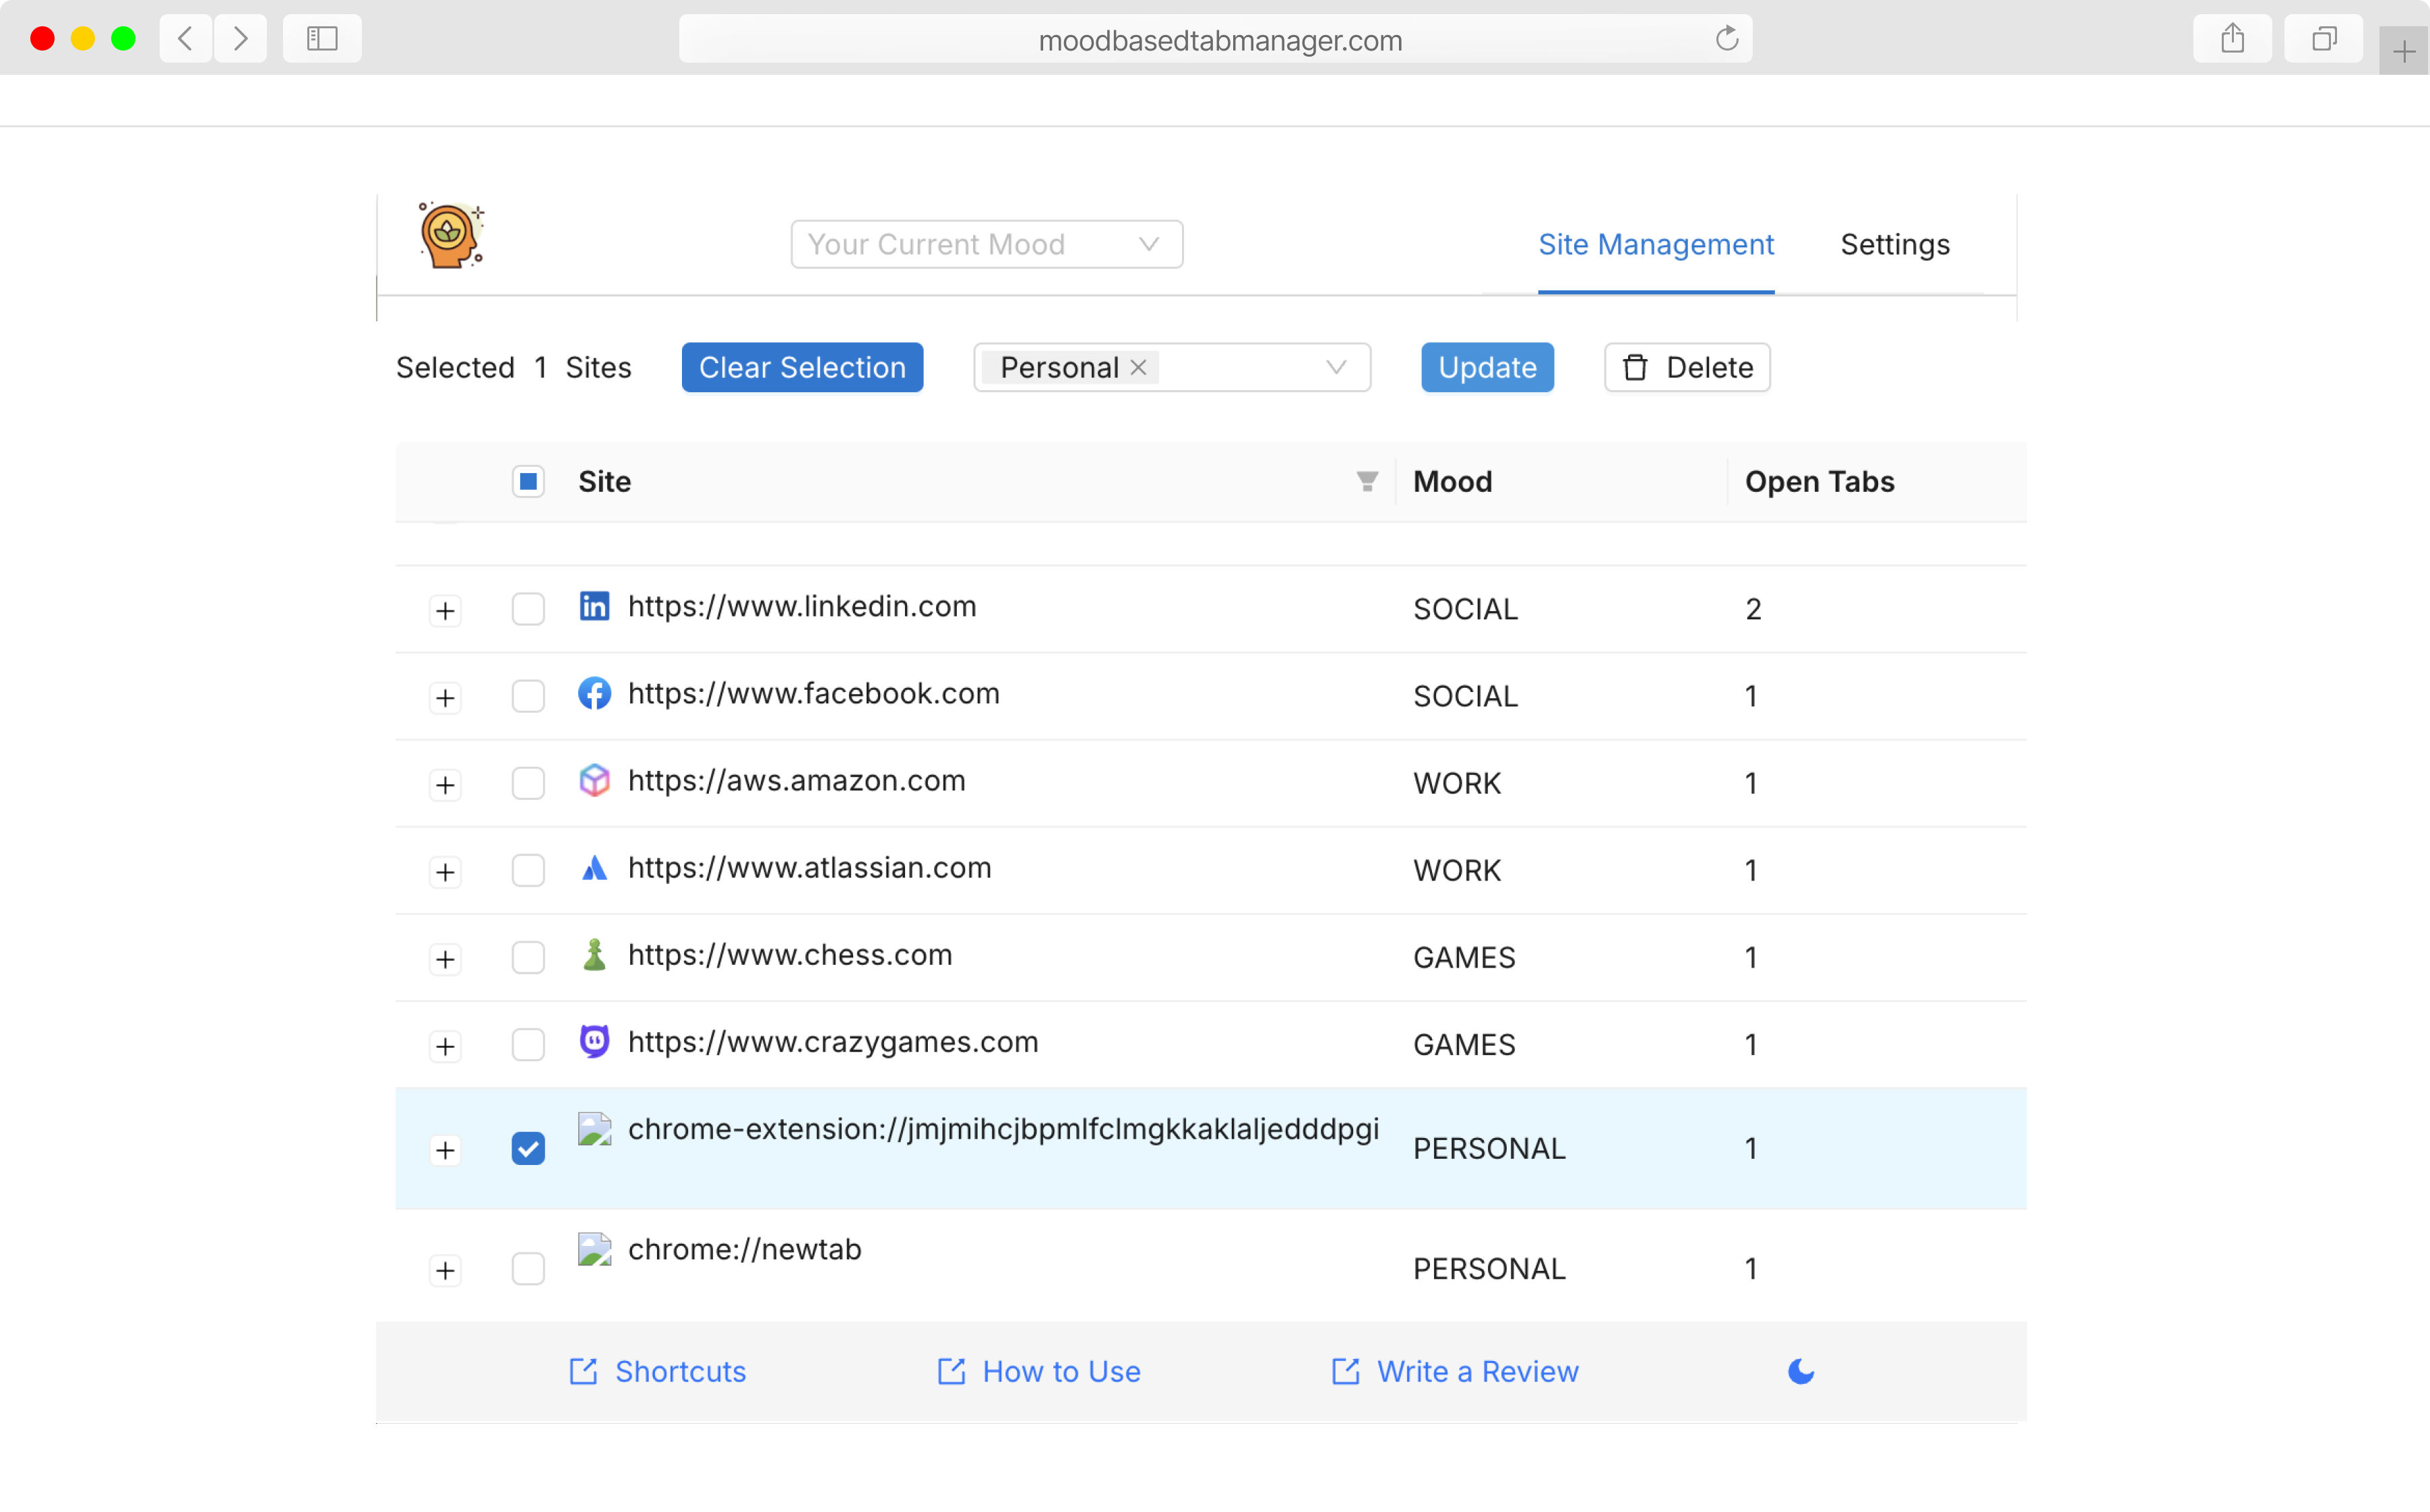This screenshot has height=1512, width=2430.
Task: Click the AWS cube favicon
Action: (x=594, y=780)
